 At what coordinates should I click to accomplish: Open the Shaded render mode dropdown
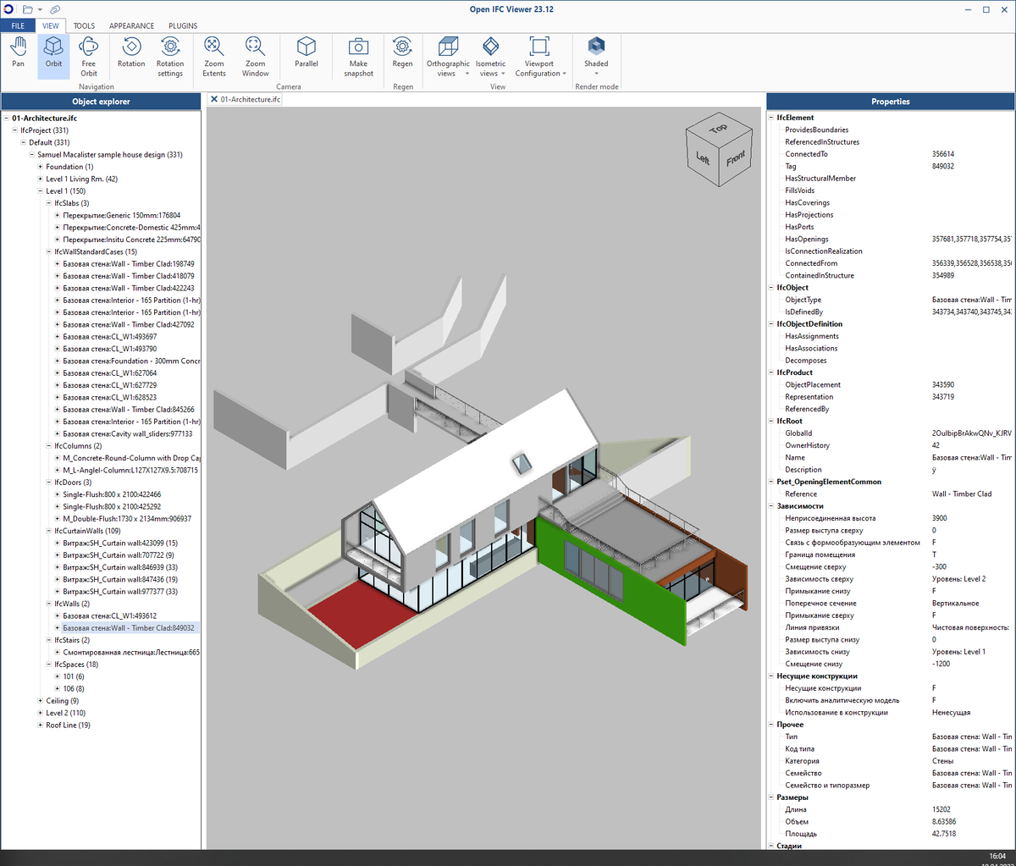tap(596, 56)
